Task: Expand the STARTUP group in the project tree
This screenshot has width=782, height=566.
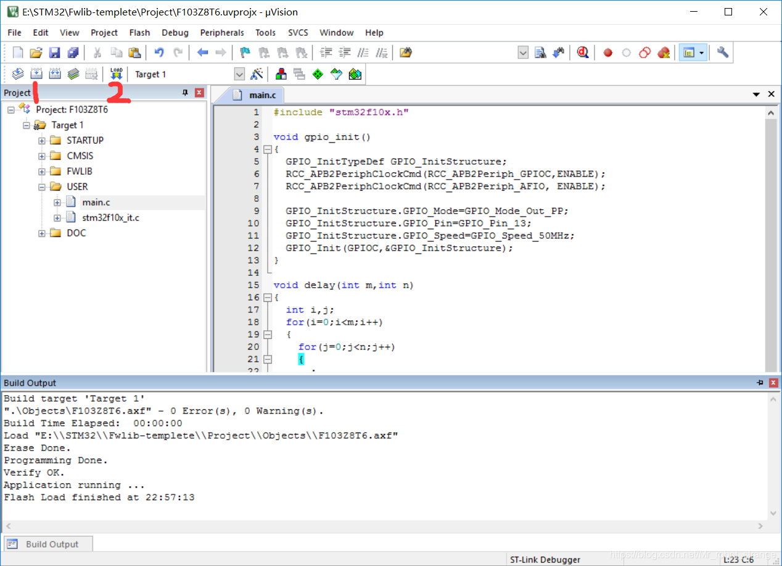Action: click(41, 140)
